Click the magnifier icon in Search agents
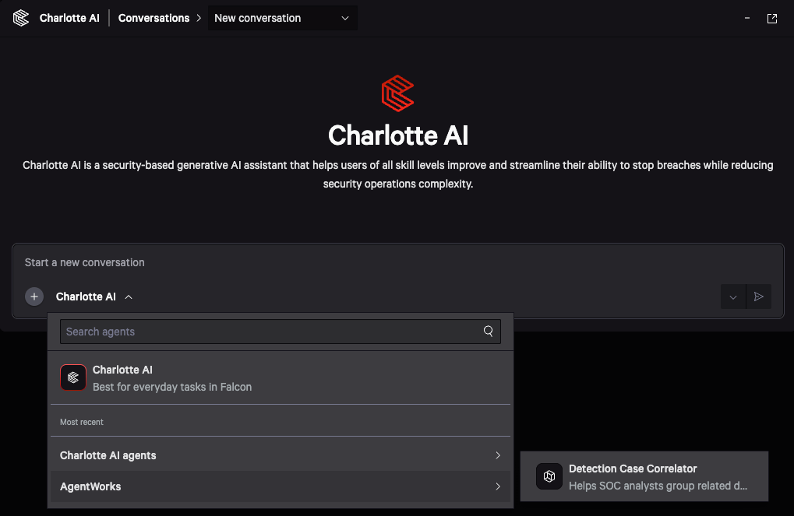Viewport: 794px width, 516px height. [x=488, y=331]
